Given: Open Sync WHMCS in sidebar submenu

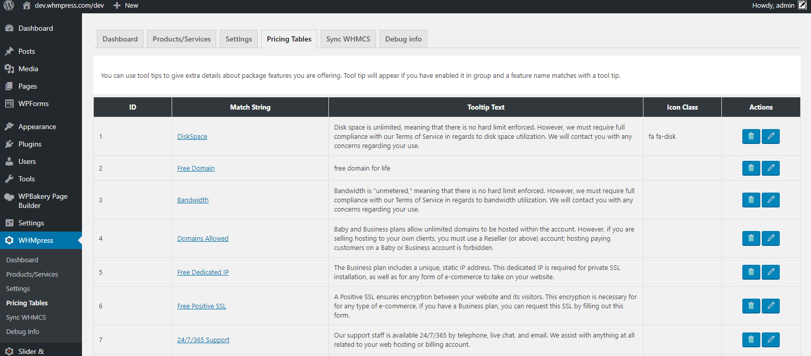Looking at the screenshot, I should 26,317.
